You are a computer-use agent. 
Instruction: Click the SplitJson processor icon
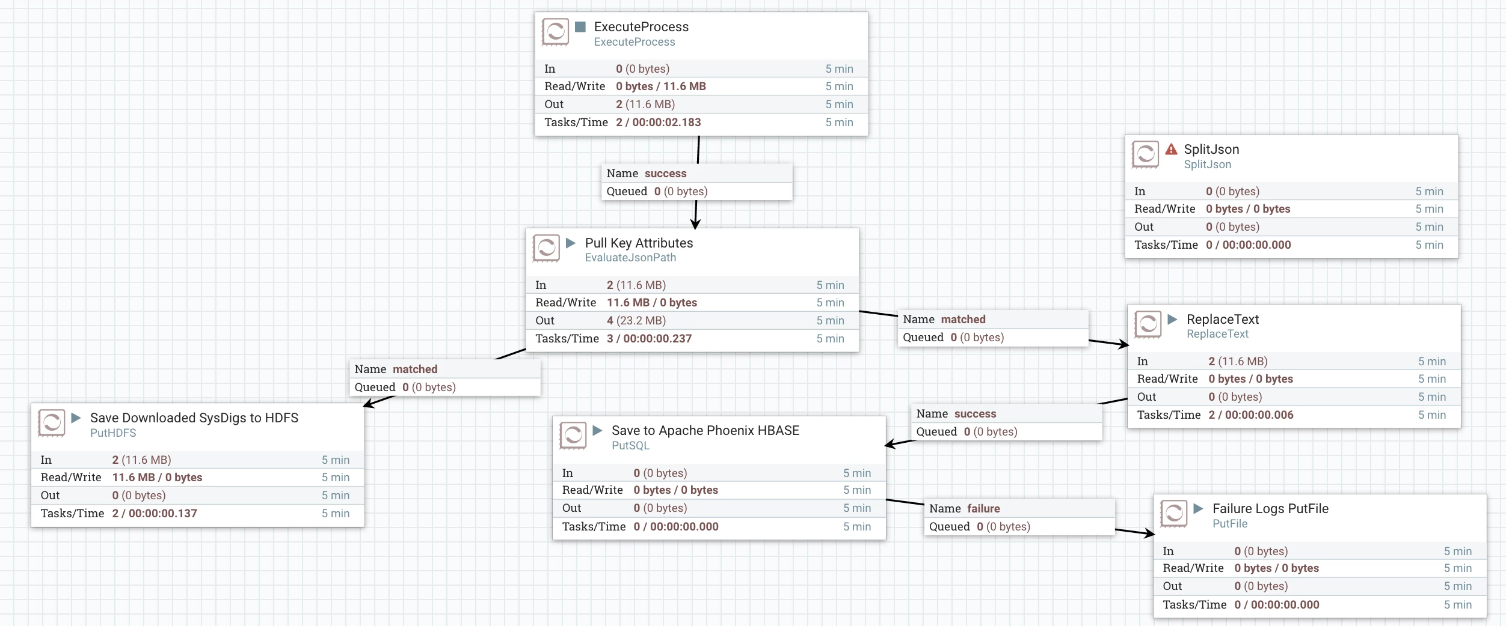coord(1145,154)
